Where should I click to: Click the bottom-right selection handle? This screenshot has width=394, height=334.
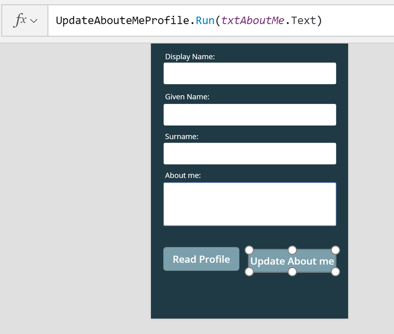pyautogui.click(x=335, y=272)
